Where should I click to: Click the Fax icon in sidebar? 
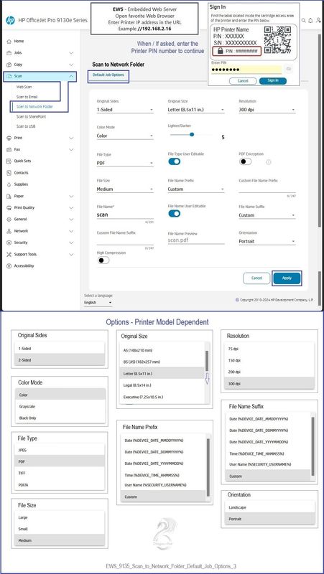[9, 150]
